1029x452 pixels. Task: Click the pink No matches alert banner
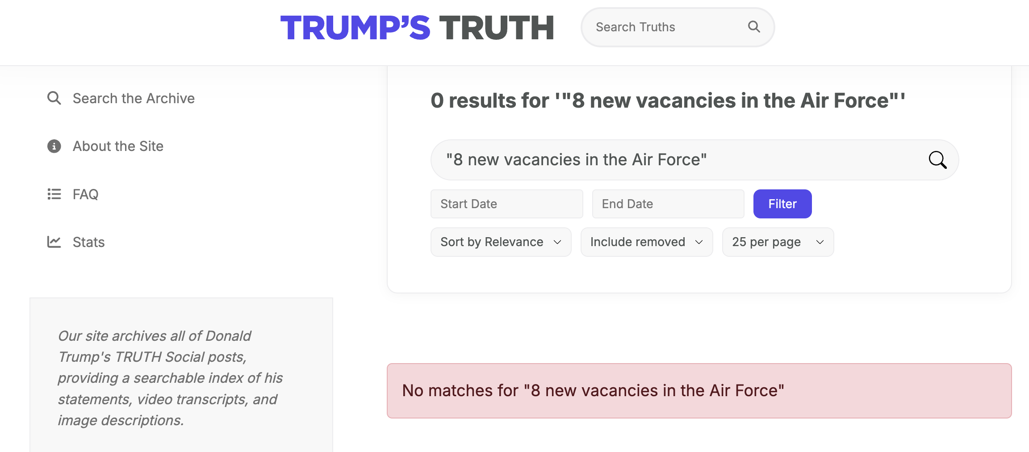(x=699, y=391)
